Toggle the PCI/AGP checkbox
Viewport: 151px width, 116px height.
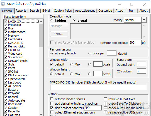(x=6, y=93)
